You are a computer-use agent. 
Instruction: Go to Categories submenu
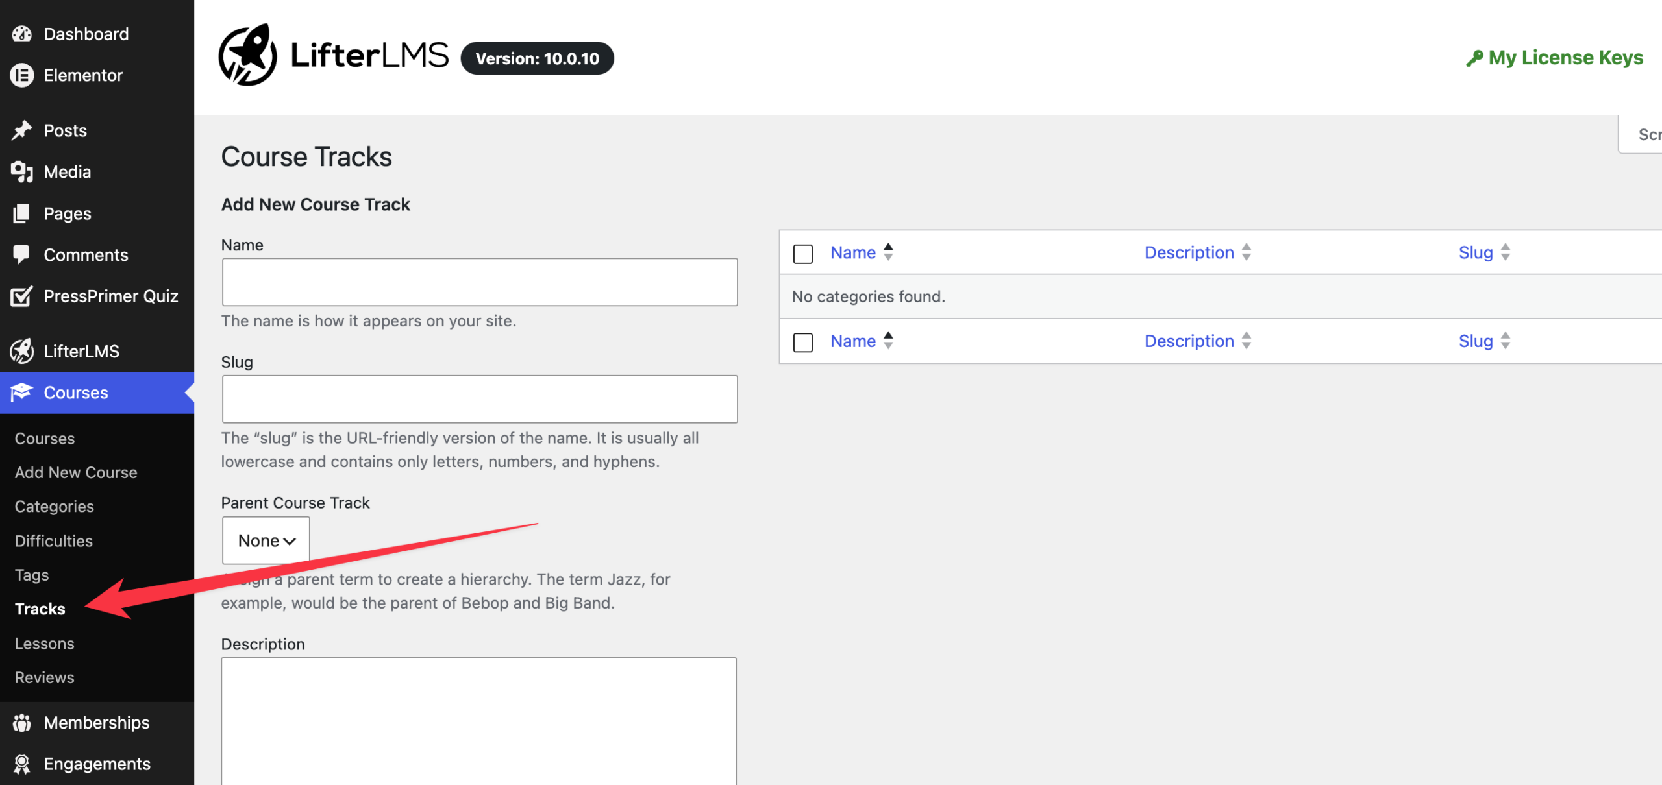coord(55,507)
